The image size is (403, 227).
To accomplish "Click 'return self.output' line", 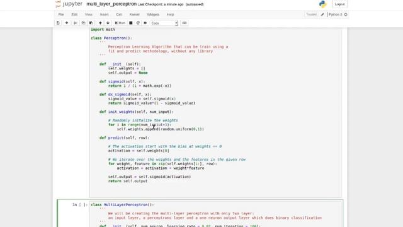I will tap(128, 181).
